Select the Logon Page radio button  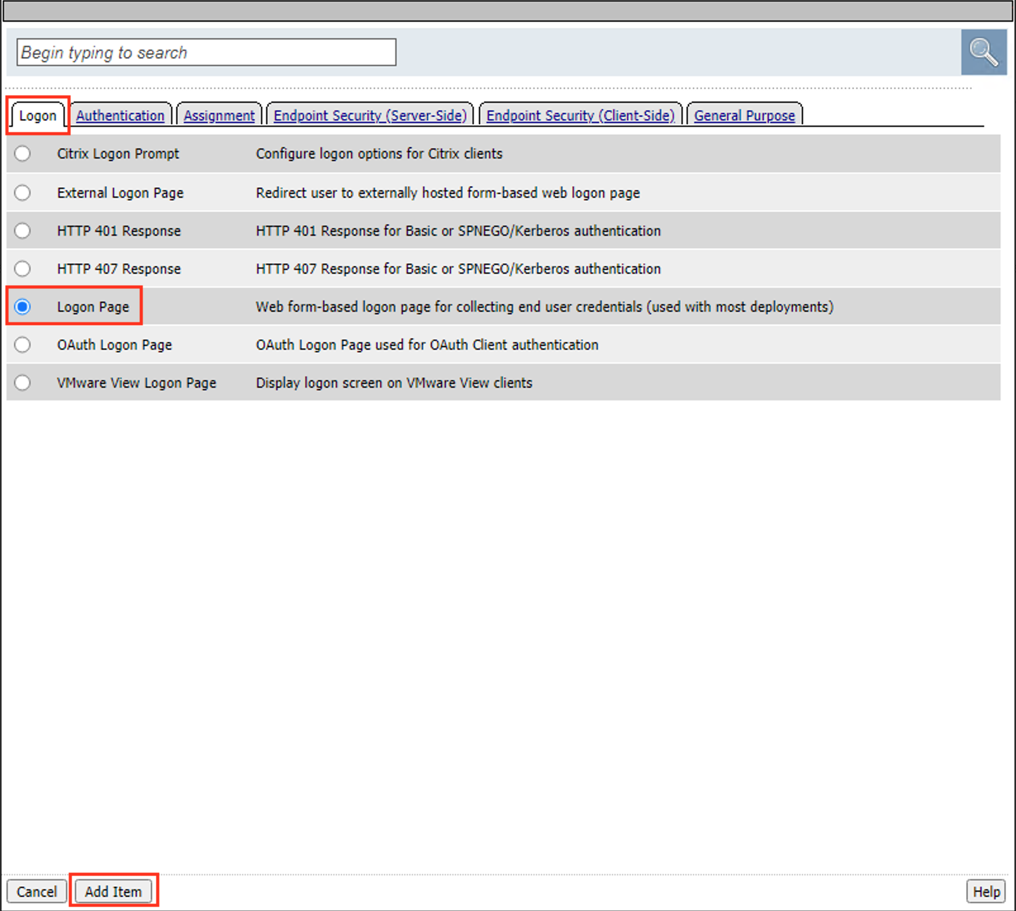click(23, 307)
